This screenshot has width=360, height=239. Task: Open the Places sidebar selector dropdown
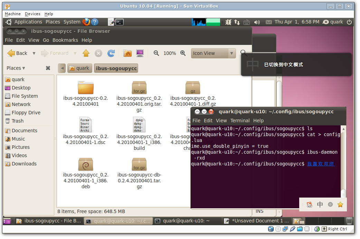point(16,68)
